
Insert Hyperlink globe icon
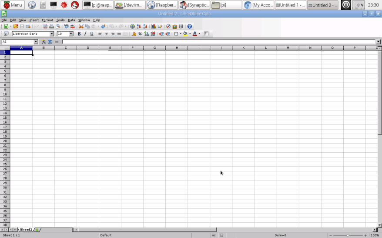click(x=133, y=26)
